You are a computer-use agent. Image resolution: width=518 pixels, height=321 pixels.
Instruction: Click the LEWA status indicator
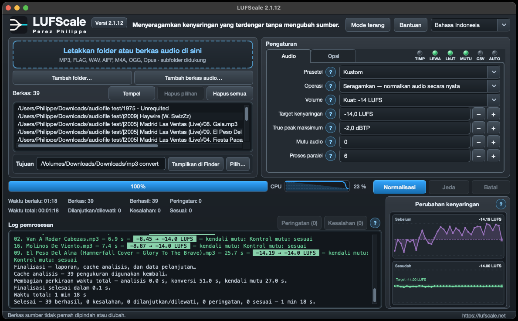pyautogui.click(x=435, y=55)
